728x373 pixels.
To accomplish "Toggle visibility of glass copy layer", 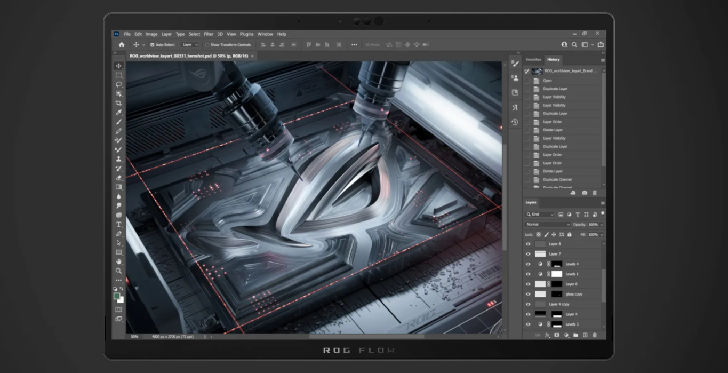I will tap(528, 294).
